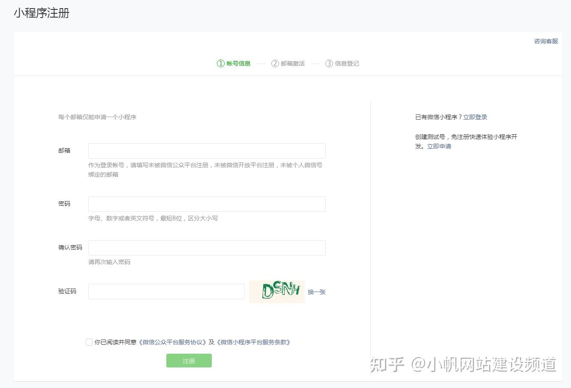The width and height of the screenshot is (571, 388).
Task: Refresh the captcha via 换一张 link
Action: pyautogui.click(x=317, y=292)
